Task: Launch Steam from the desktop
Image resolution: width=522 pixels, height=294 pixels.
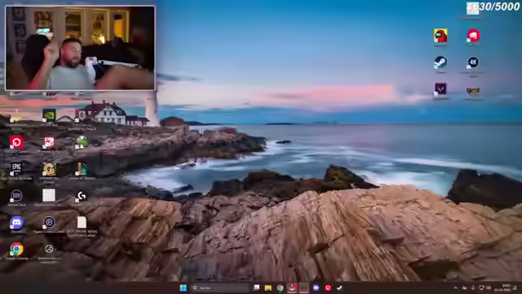Action: click(440, 62)
